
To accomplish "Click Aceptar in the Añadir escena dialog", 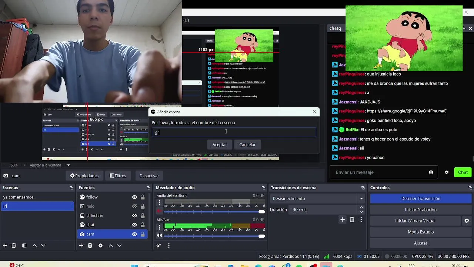I will (x=220, y=145).
